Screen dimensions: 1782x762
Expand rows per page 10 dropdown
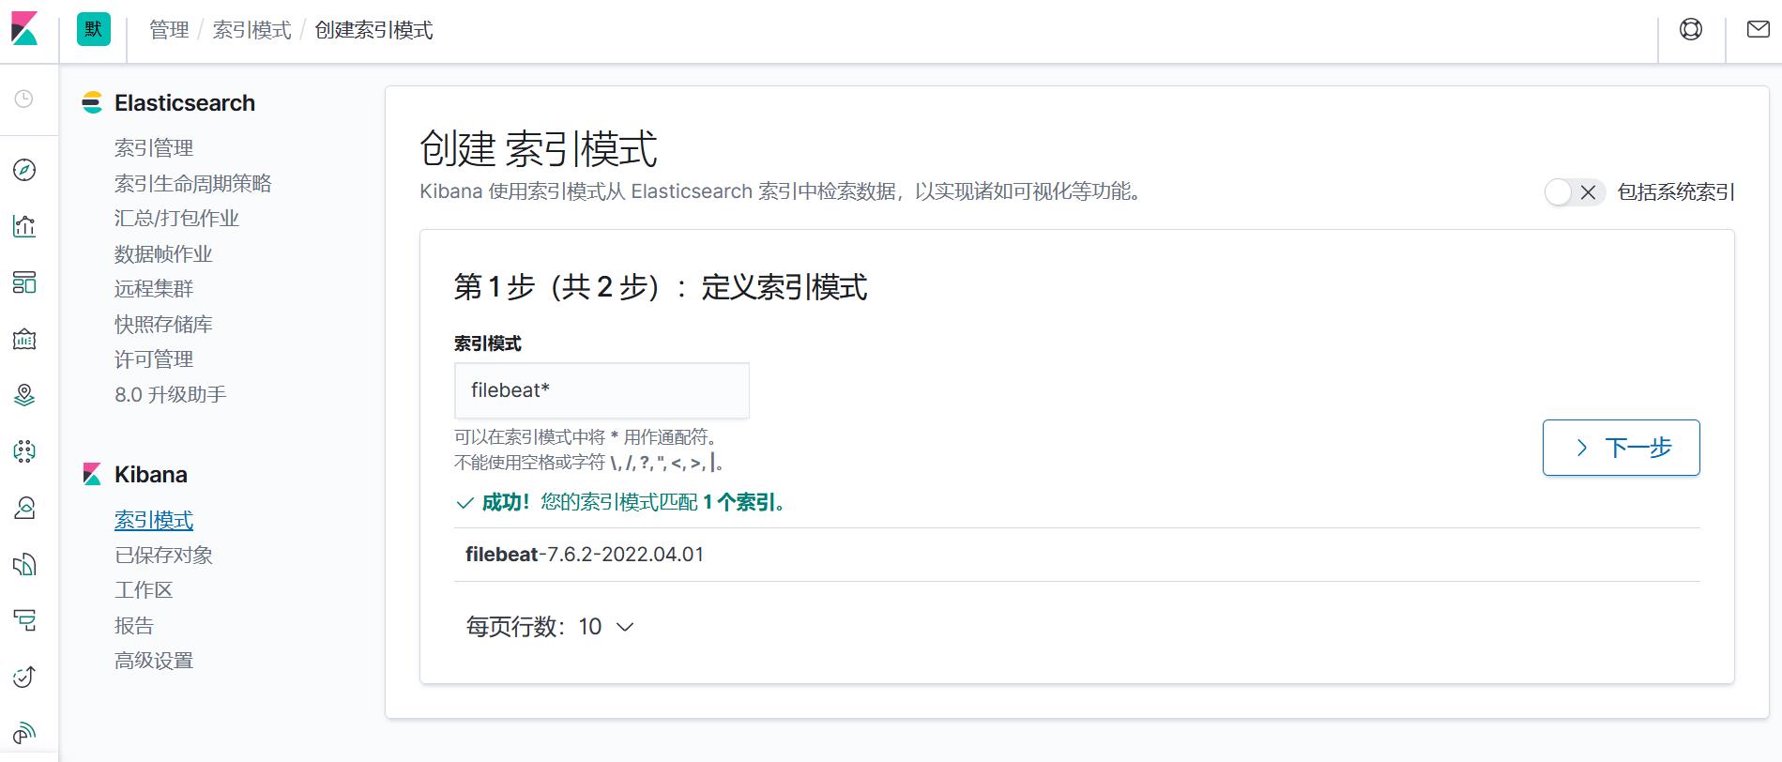point(550,627)
